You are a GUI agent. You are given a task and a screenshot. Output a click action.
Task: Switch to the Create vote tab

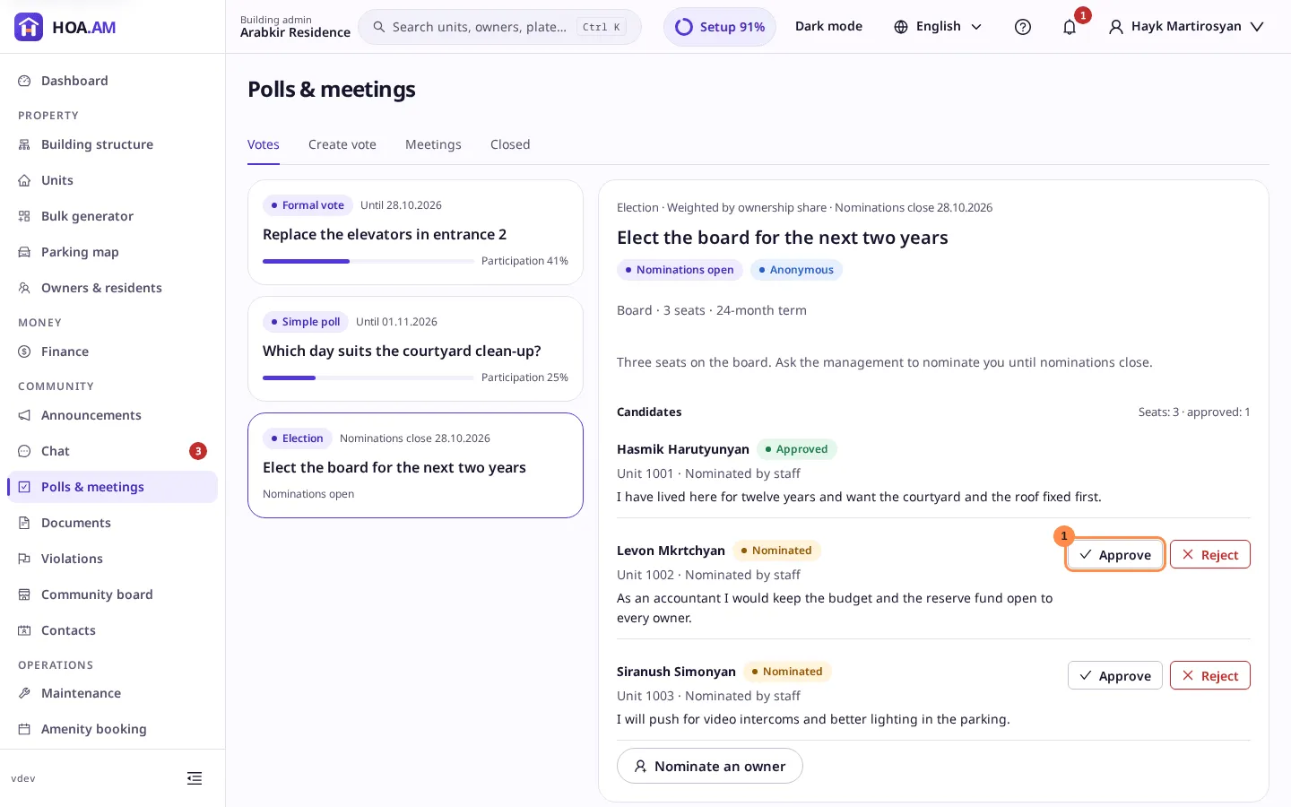click(342, 144)
